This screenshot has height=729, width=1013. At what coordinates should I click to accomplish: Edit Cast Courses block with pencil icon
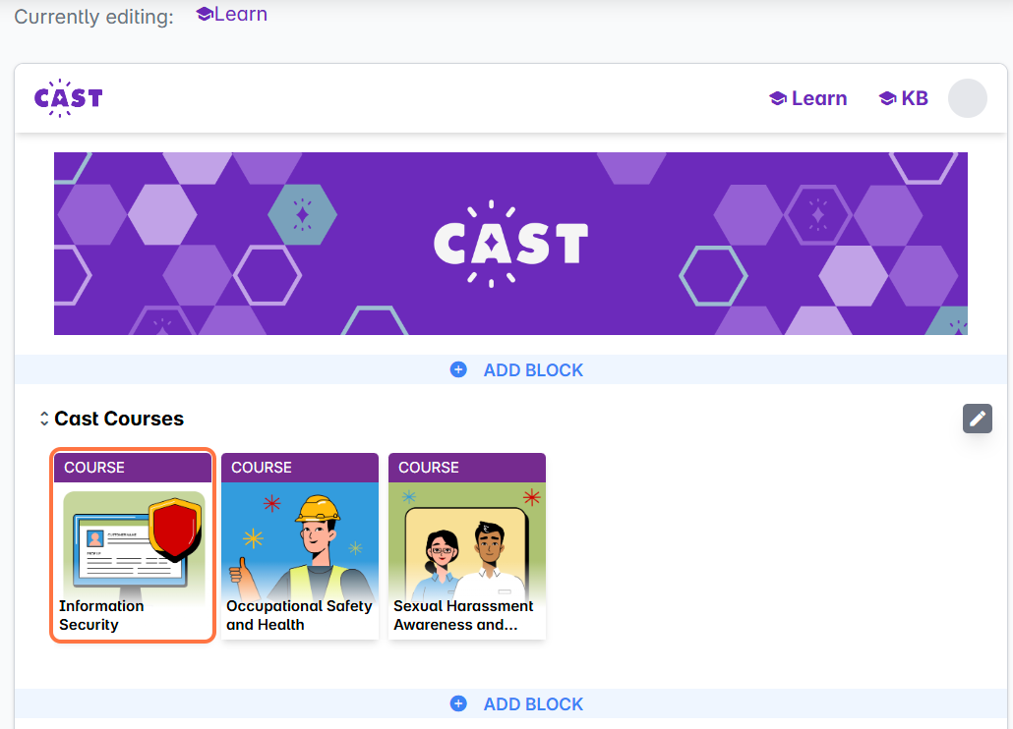pos(977,419)
